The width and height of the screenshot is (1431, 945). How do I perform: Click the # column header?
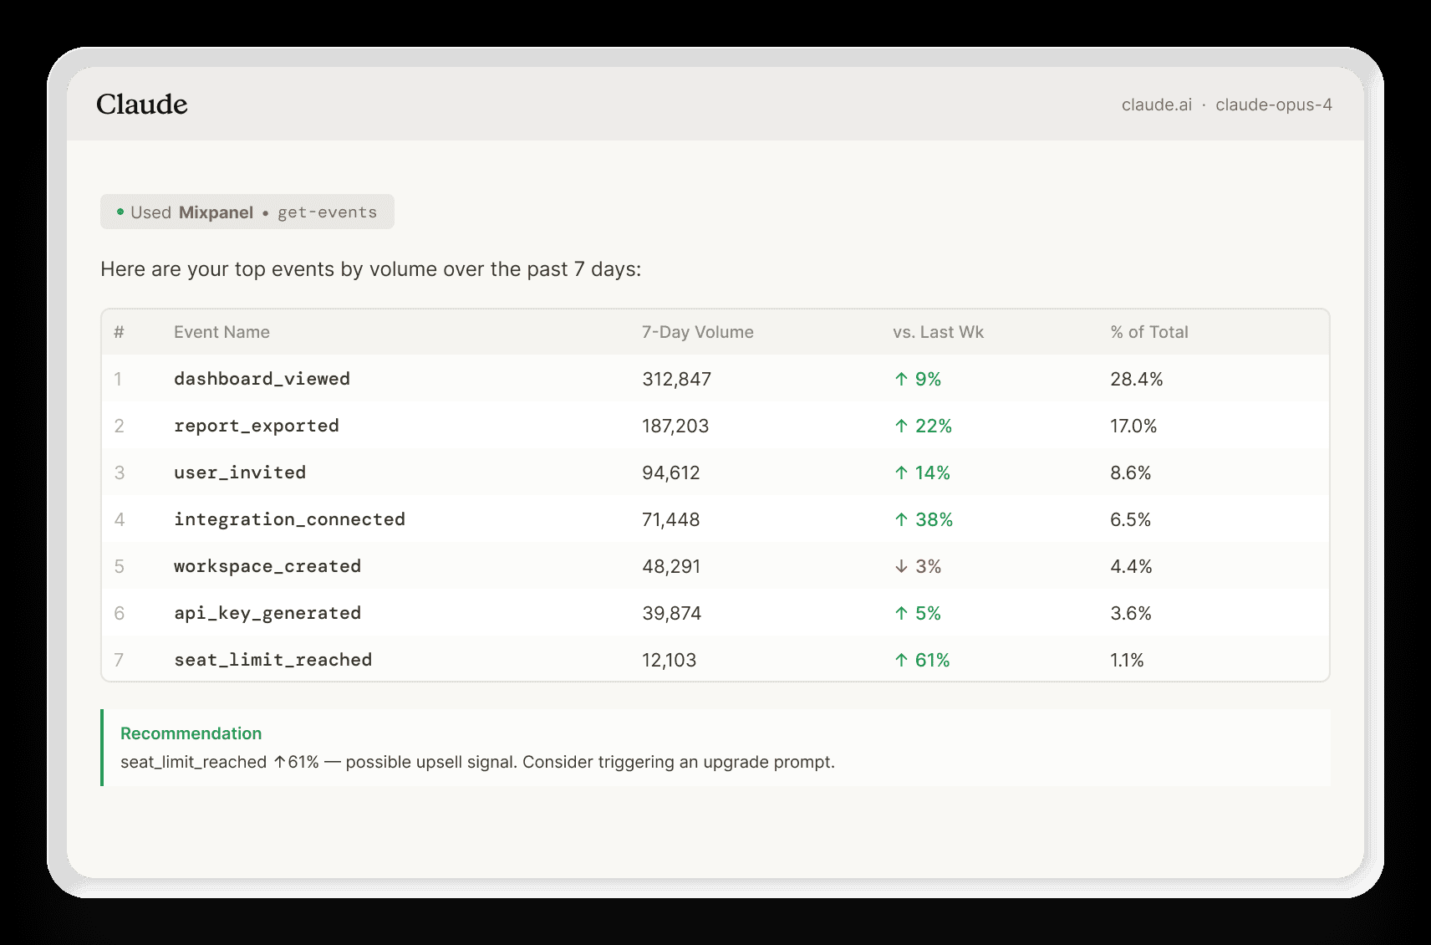pos(119,332)
